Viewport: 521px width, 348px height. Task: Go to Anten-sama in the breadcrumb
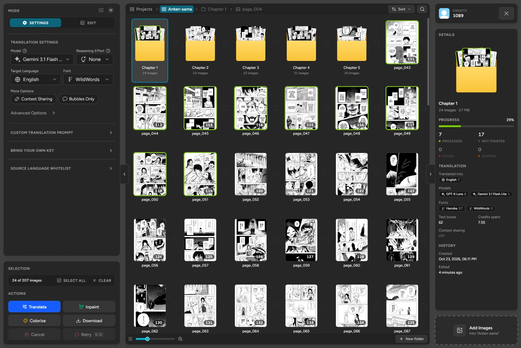point(177,9)
